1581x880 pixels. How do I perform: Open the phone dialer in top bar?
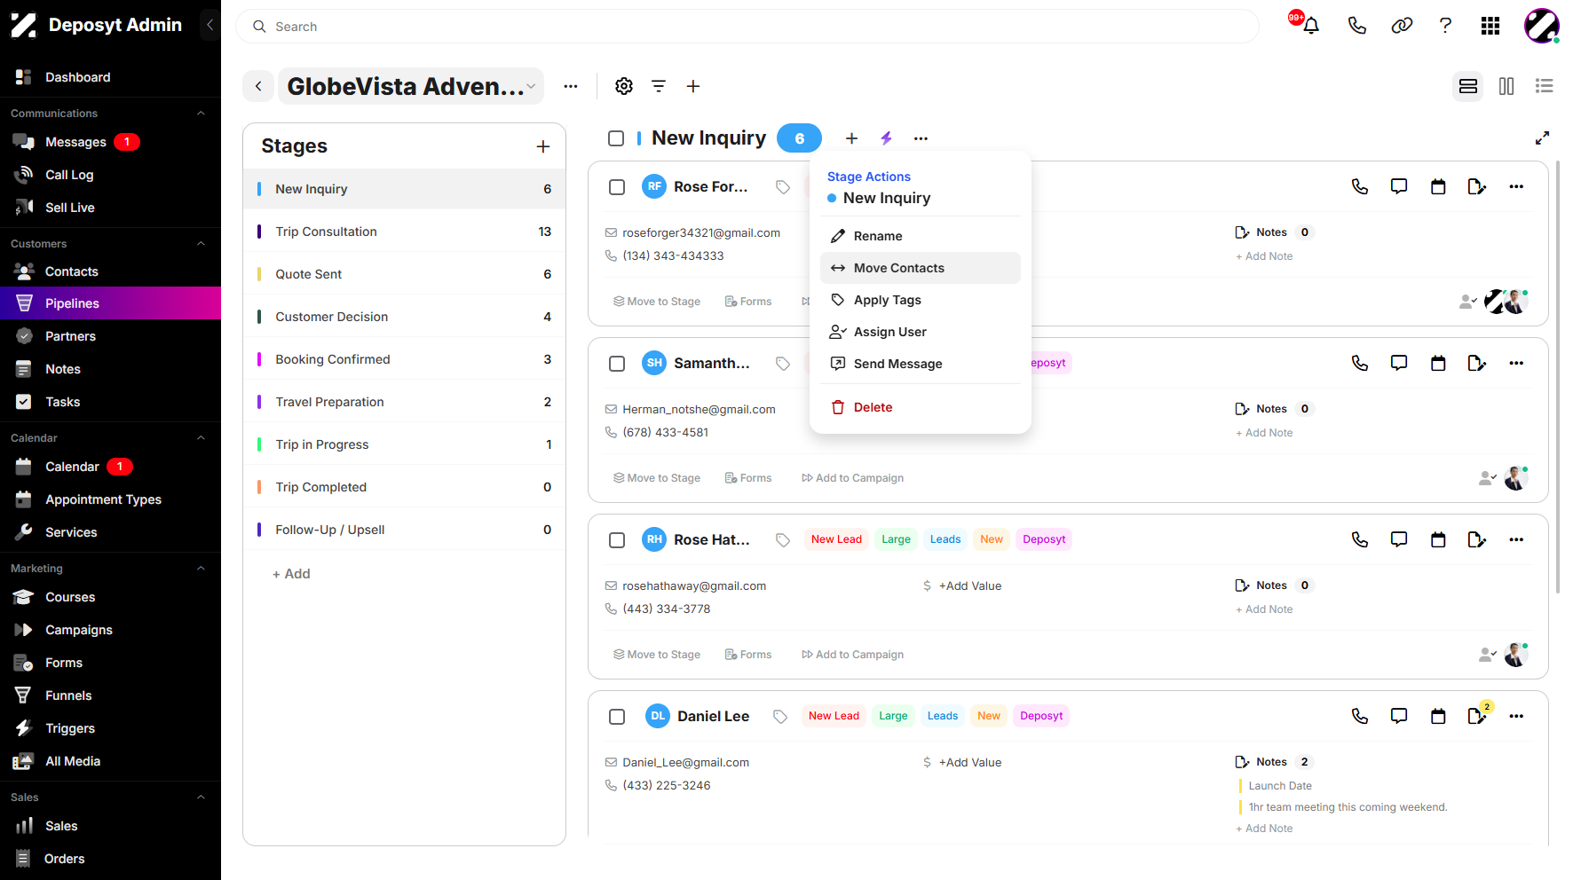1356,26
